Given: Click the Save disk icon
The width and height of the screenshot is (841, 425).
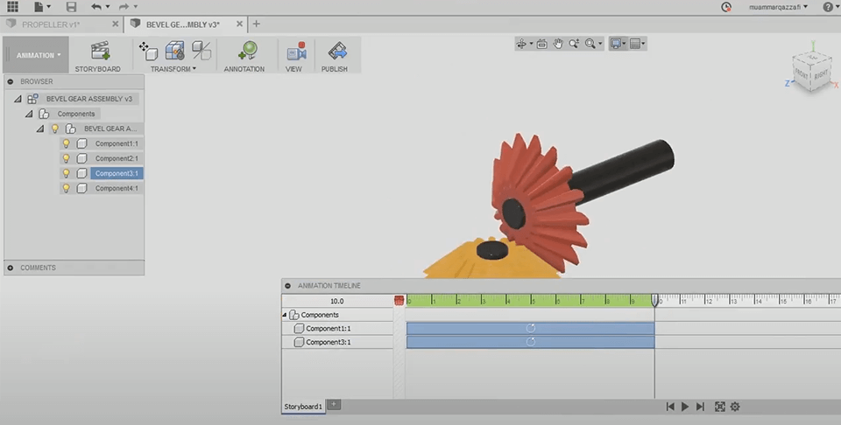Looking at the screenshot, I should coord(72,7).
